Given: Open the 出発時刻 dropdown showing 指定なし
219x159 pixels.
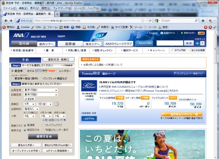Looking at the screenshot, I should pyautogui.click(x=31, y=109).
